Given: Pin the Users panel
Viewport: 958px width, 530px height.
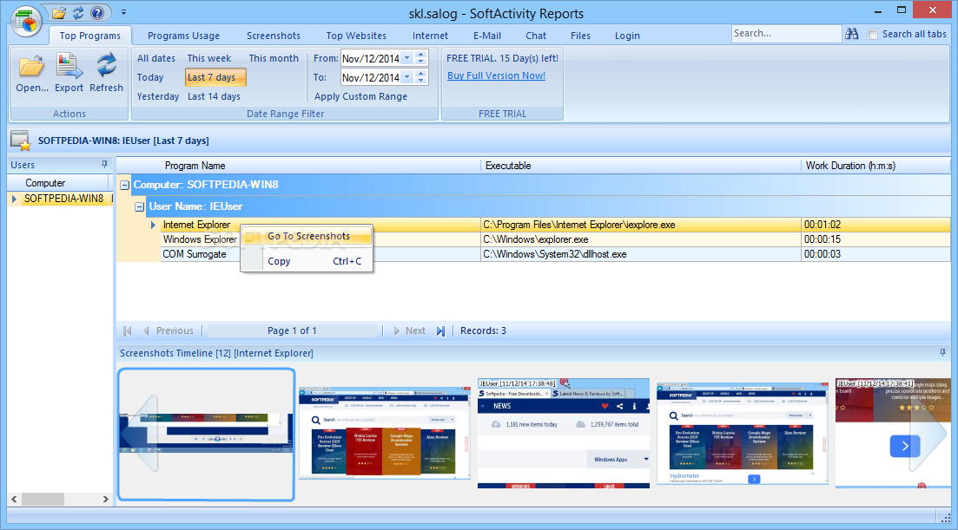Looking at the screenshot, I should point(104,164).
